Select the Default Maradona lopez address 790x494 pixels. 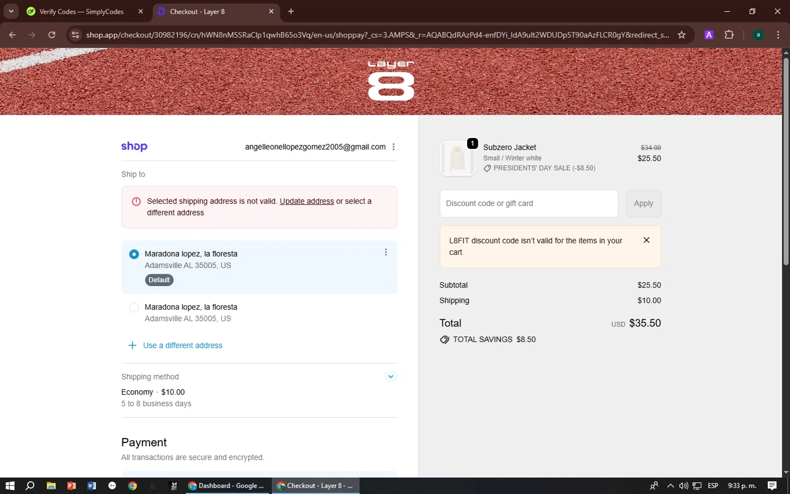click(134, 254)
